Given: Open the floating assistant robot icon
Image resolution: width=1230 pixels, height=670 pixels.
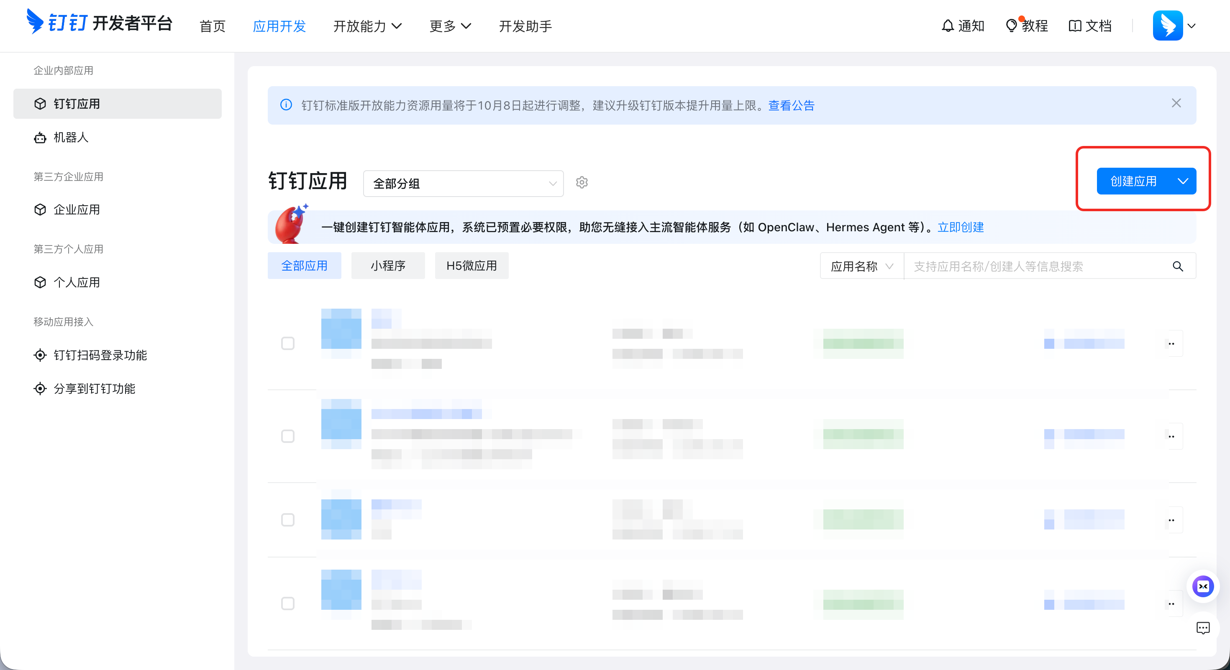Looking at the screenshot, I should point(1203,586).
